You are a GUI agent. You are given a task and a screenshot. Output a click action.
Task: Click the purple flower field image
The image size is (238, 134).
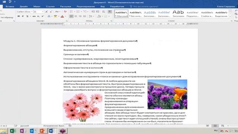[x=167, y=94]
